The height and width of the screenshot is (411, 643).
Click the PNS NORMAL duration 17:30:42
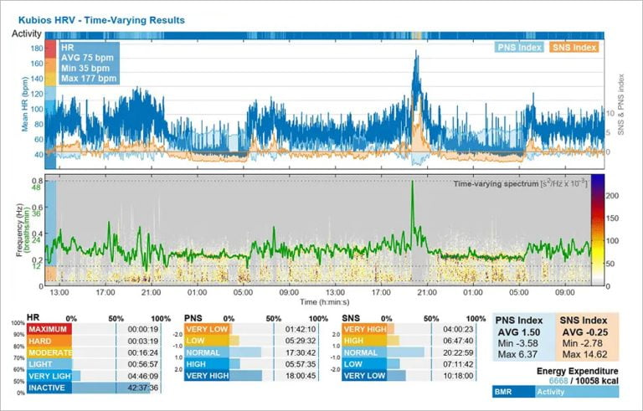click(301, 352)
